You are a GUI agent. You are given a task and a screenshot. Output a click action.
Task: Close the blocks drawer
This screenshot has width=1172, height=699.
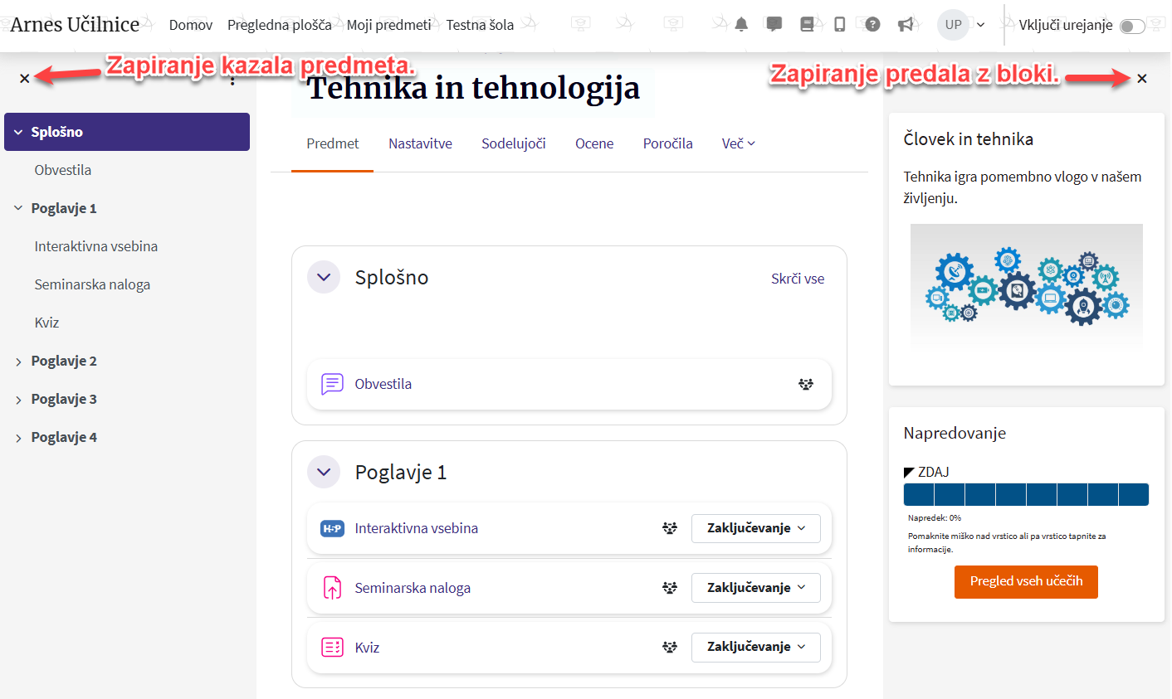1142,78
